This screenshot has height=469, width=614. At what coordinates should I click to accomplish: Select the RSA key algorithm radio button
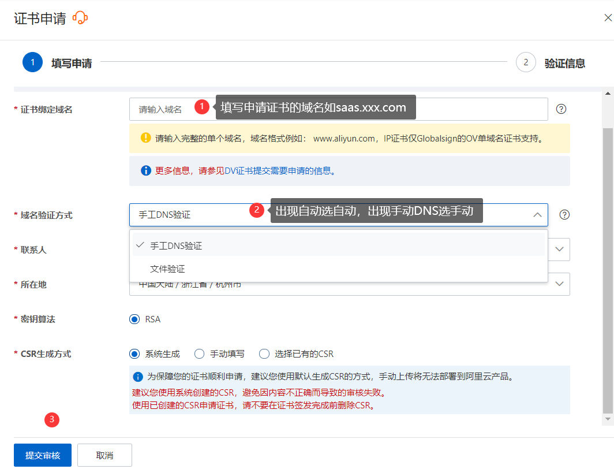tap(134, 319)
